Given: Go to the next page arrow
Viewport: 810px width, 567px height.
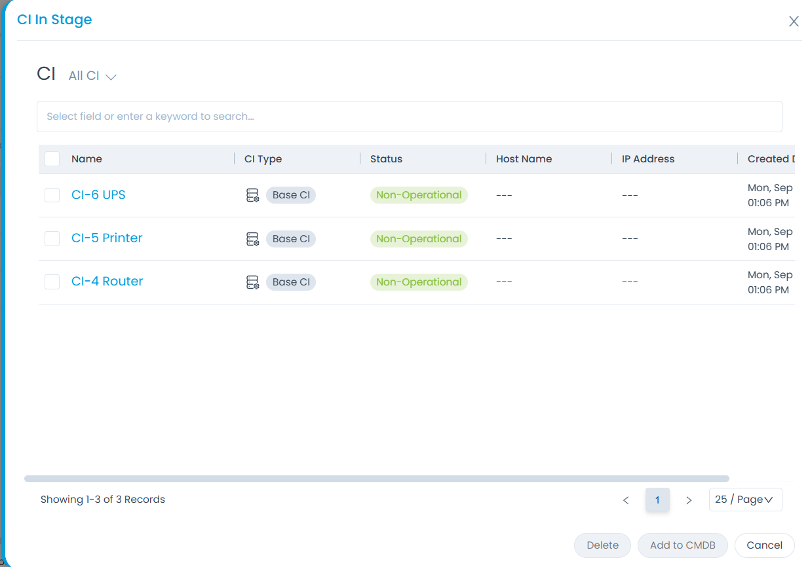Looking at the screenshot, I should [689, 500].
